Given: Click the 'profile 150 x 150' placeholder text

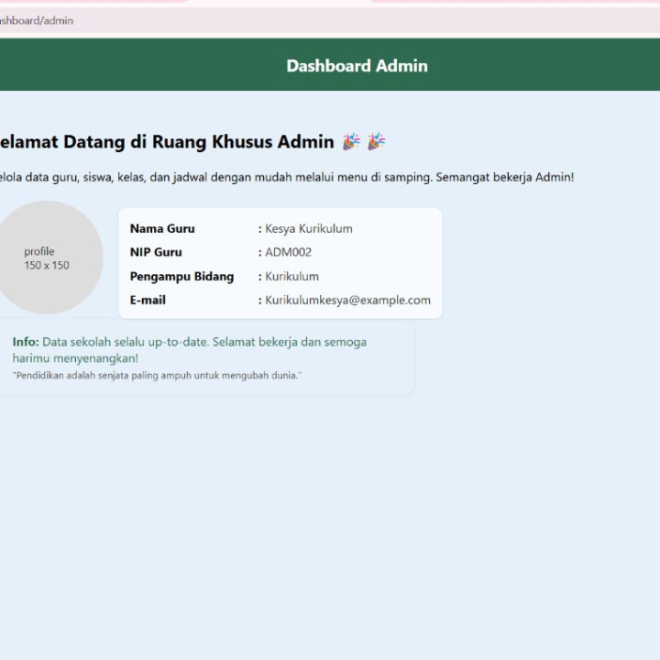Looking at the screenshot, I should (46, 258).
